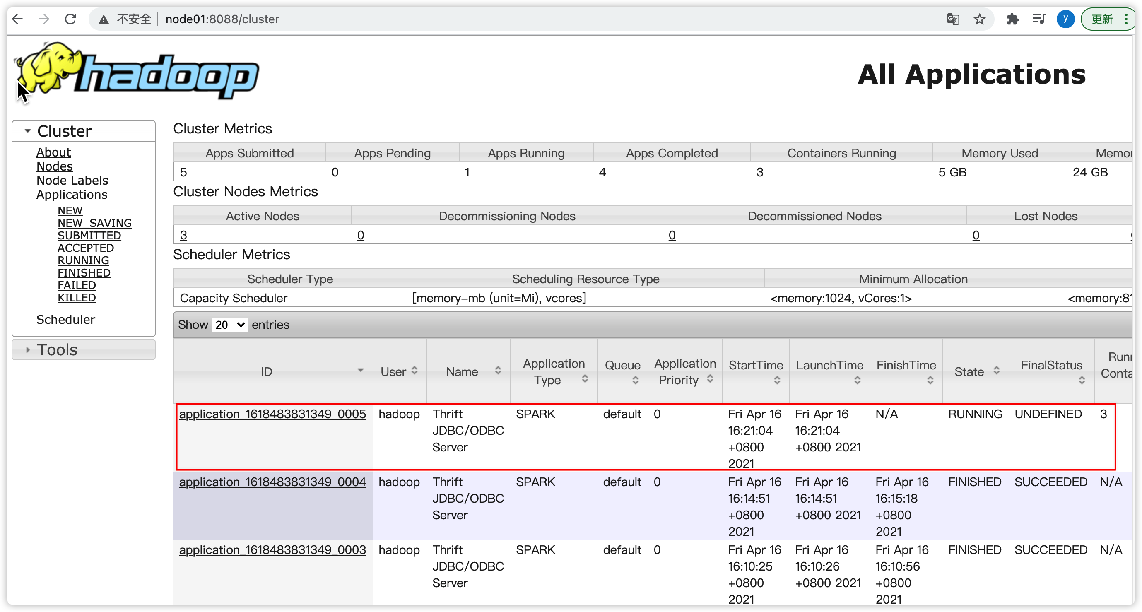The image size is (1142, 612).
Task: Click the All Applications page heading
Action: coord(972,74)
